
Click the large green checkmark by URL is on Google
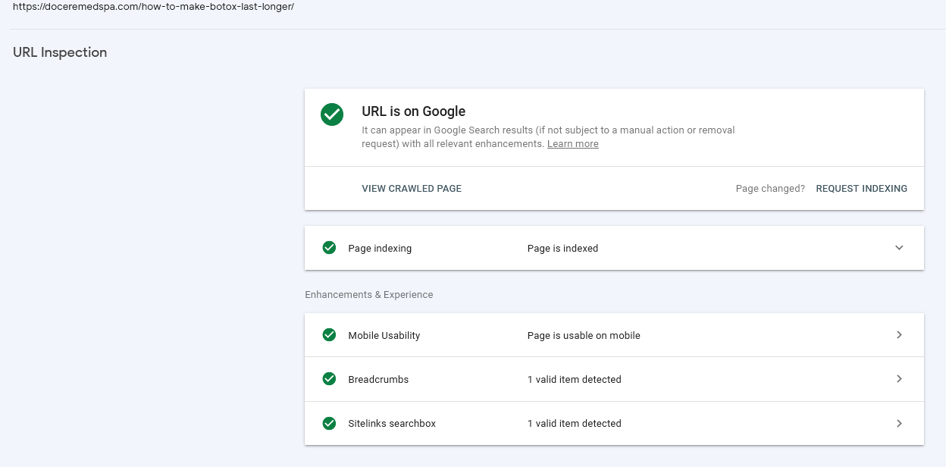[332, 114]
